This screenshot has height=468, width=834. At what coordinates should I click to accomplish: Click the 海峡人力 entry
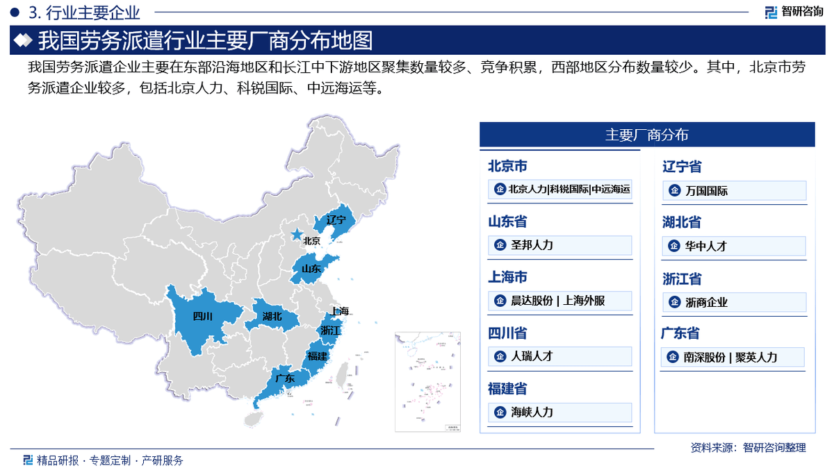pos(561,412)
